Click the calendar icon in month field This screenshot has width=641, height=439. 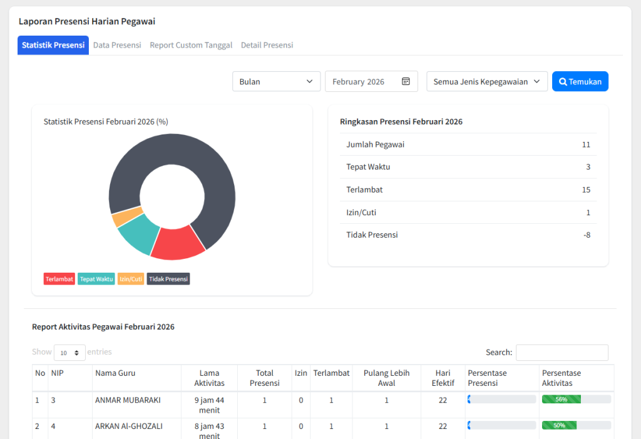click(x=406, y=81)
